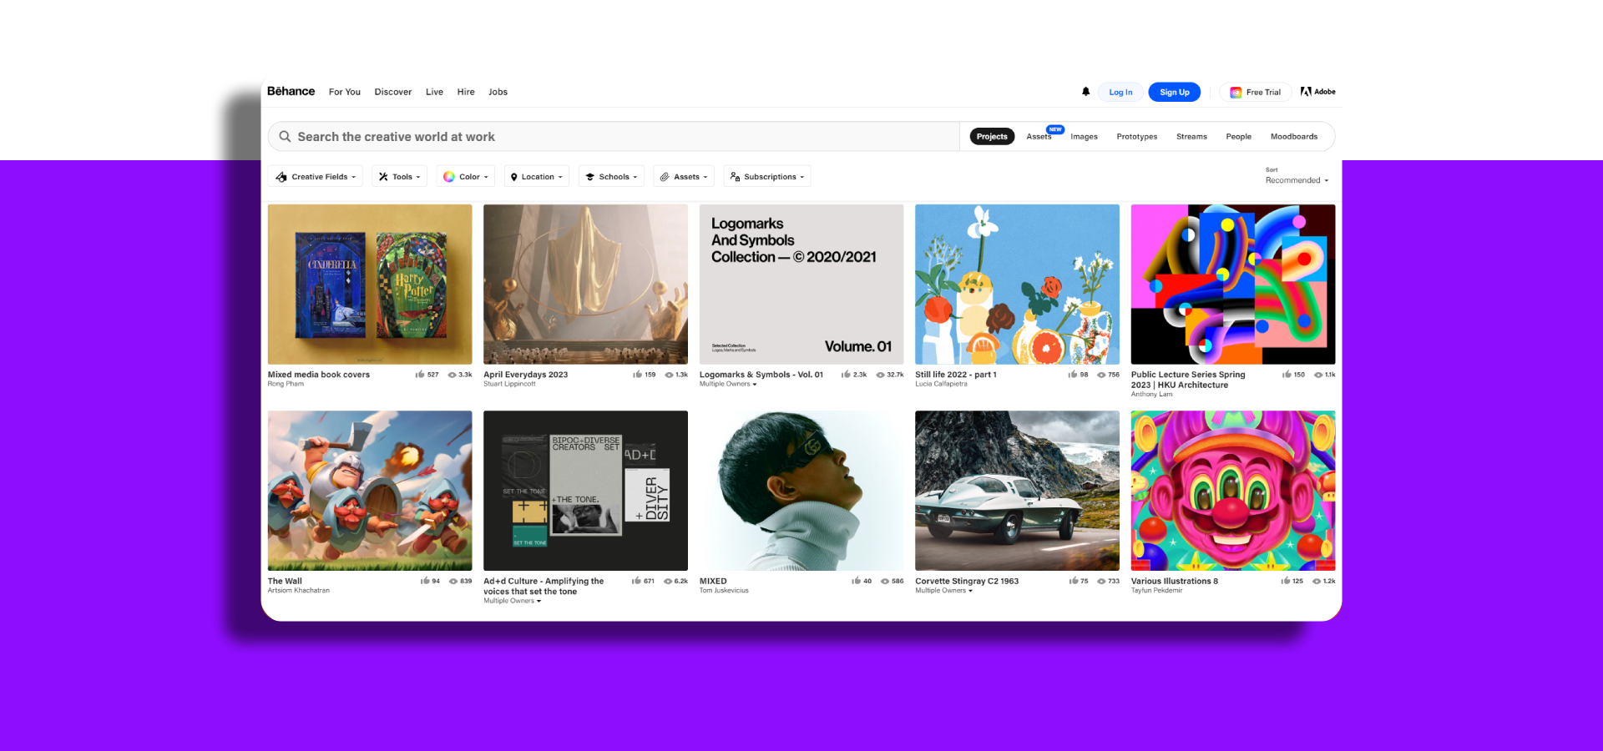Open the Corvette Stingray C2 1963 thumbnail
Viewport: 1603px width, 751px height.
[1016, 491]
